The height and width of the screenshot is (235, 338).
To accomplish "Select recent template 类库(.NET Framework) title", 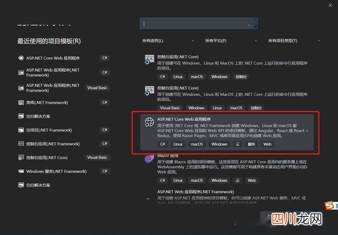I will (x=47, y=103).
